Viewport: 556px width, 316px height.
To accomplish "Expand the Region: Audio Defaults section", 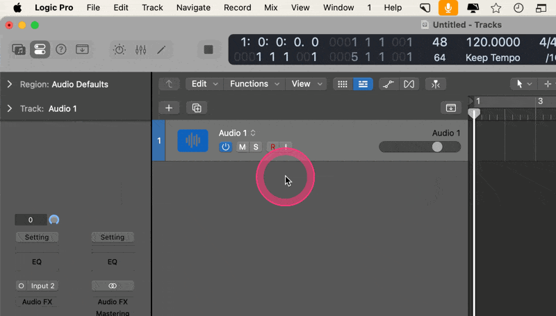I will pos(10,84).
